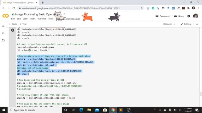Add a new Code cell
The width and height of the screenshot is (202, 113).
tap(13, 24)
